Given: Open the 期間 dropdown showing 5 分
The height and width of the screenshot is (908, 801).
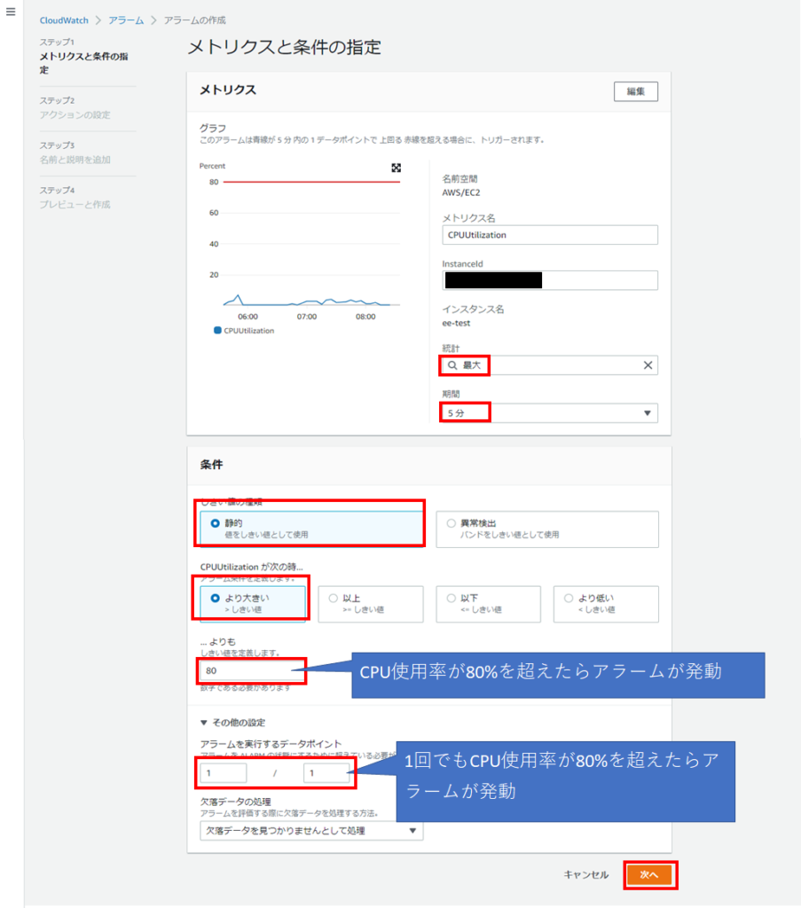Looking at the screenshot, I should pos(550,413).
